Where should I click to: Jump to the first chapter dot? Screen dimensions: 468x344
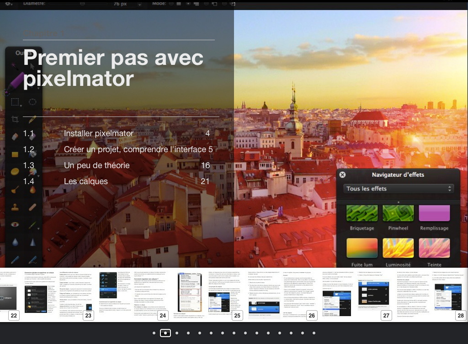[x=154, y=333]
